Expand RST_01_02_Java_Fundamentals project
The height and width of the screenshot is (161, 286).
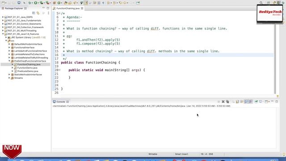[3, 21]
